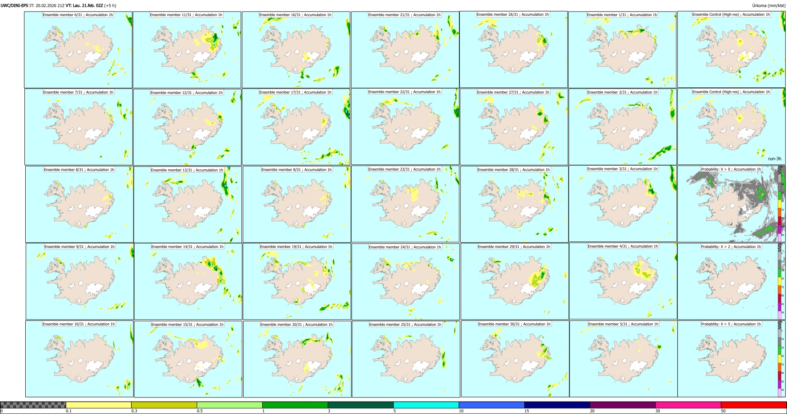View the Ensemble member 23/31 map

405,204
